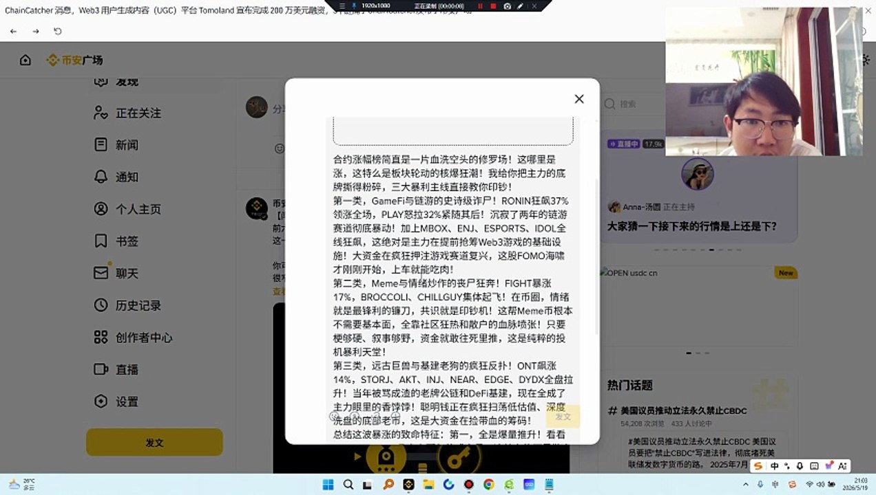Open the OPEN usdc cn banner
This screenshot has height=495, width=876.
pos(698,306)
